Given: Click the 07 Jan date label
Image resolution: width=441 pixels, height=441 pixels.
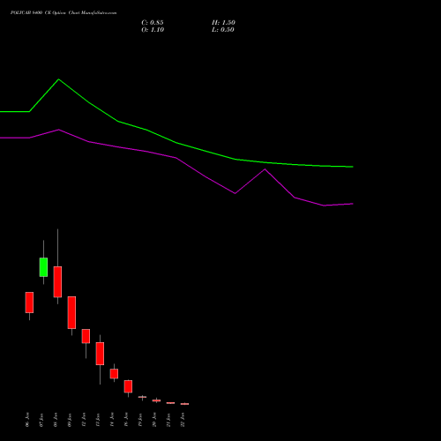Looking at the screenshot, I should pos(41,420).
